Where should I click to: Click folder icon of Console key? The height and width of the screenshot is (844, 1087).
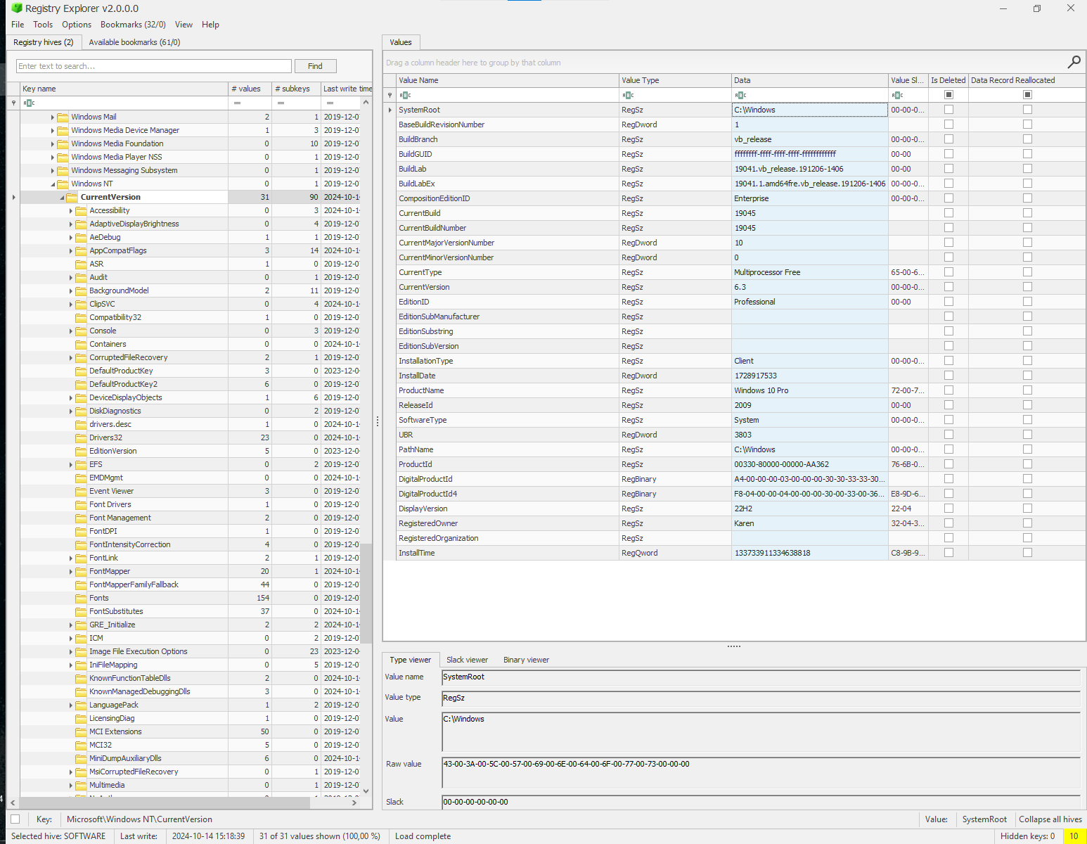pyautogui.click(x=81, y=331)
